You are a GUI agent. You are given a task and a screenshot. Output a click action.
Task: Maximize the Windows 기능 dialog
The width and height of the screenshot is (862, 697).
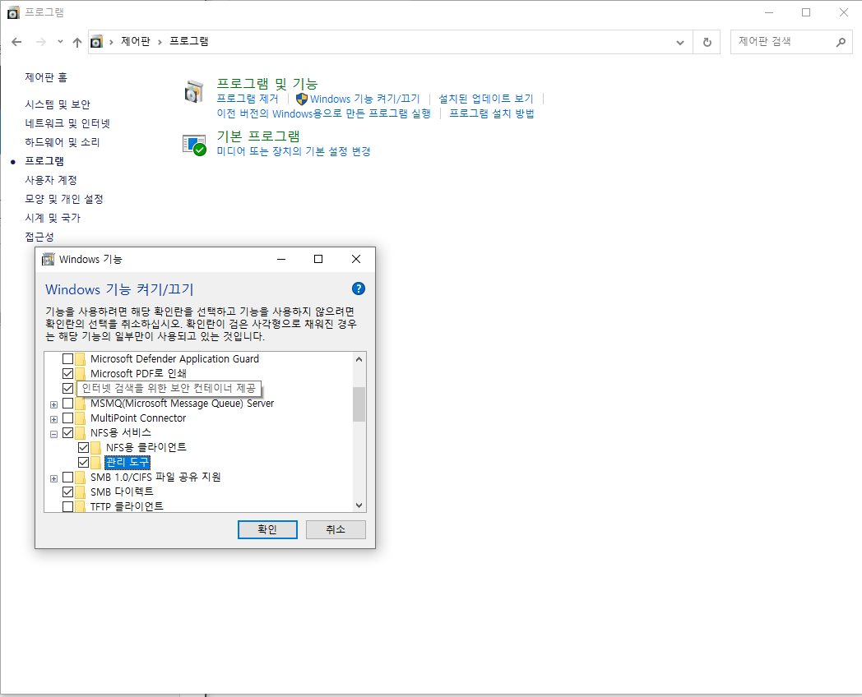(318, 259)
